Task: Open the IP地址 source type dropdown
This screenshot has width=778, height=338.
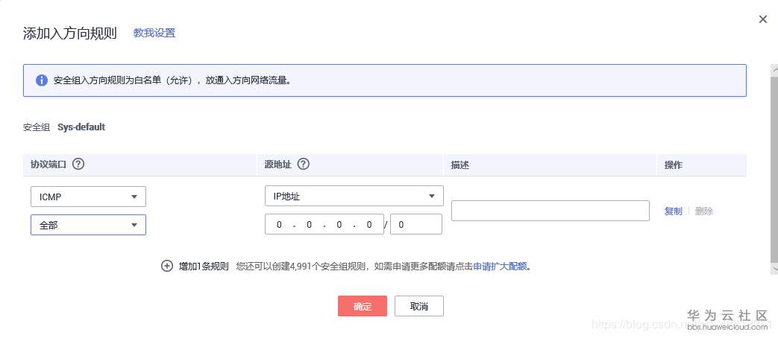Action: tap(354, 197)
